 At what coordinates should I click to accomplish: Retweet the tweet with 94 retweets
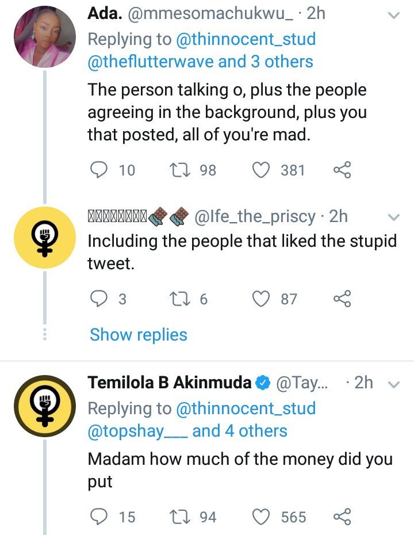tap(181, 516)
